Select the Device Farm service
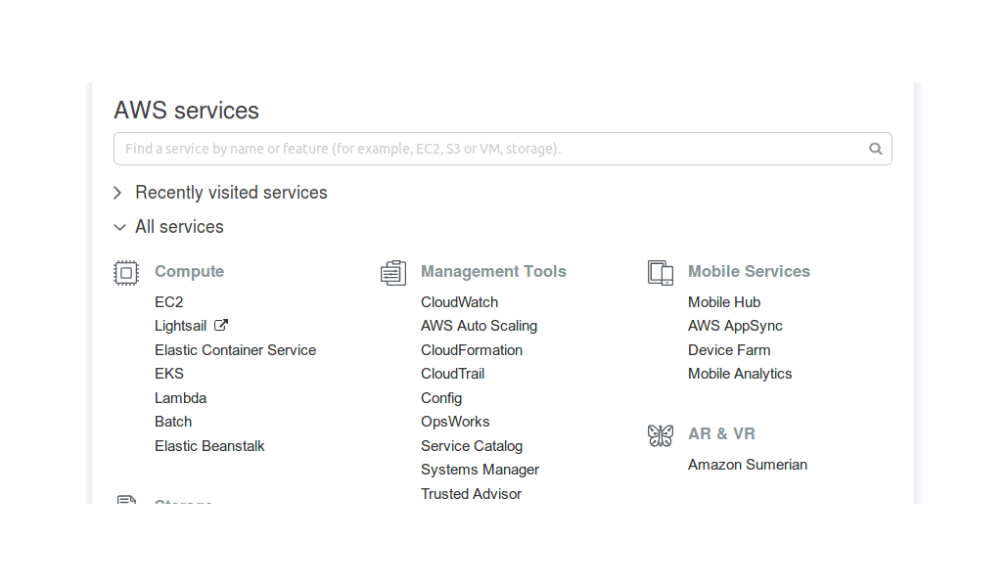Image resolution: width=1008 pixels, height=587 pixels. point(729,350)
